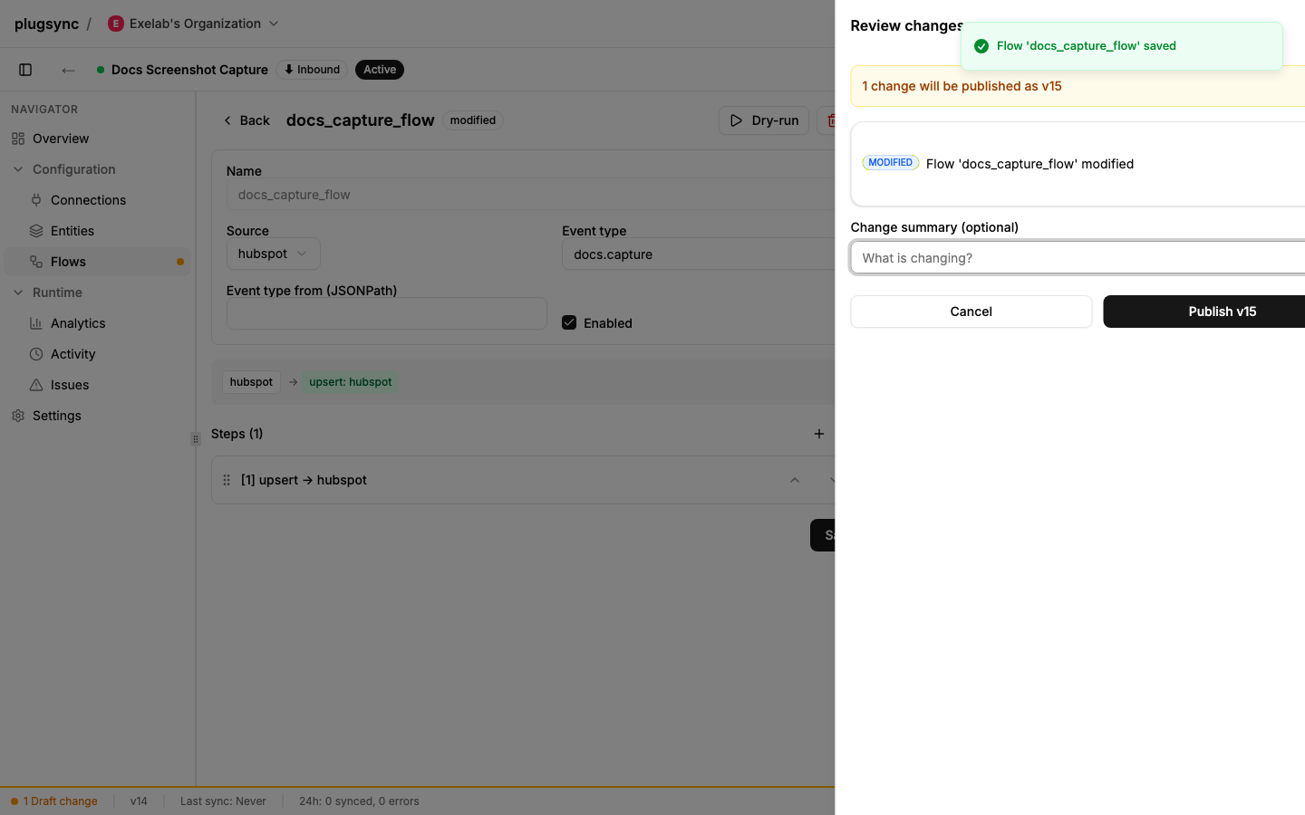Click the change summary input field
1305x815 pixels.
[1078, 258]
